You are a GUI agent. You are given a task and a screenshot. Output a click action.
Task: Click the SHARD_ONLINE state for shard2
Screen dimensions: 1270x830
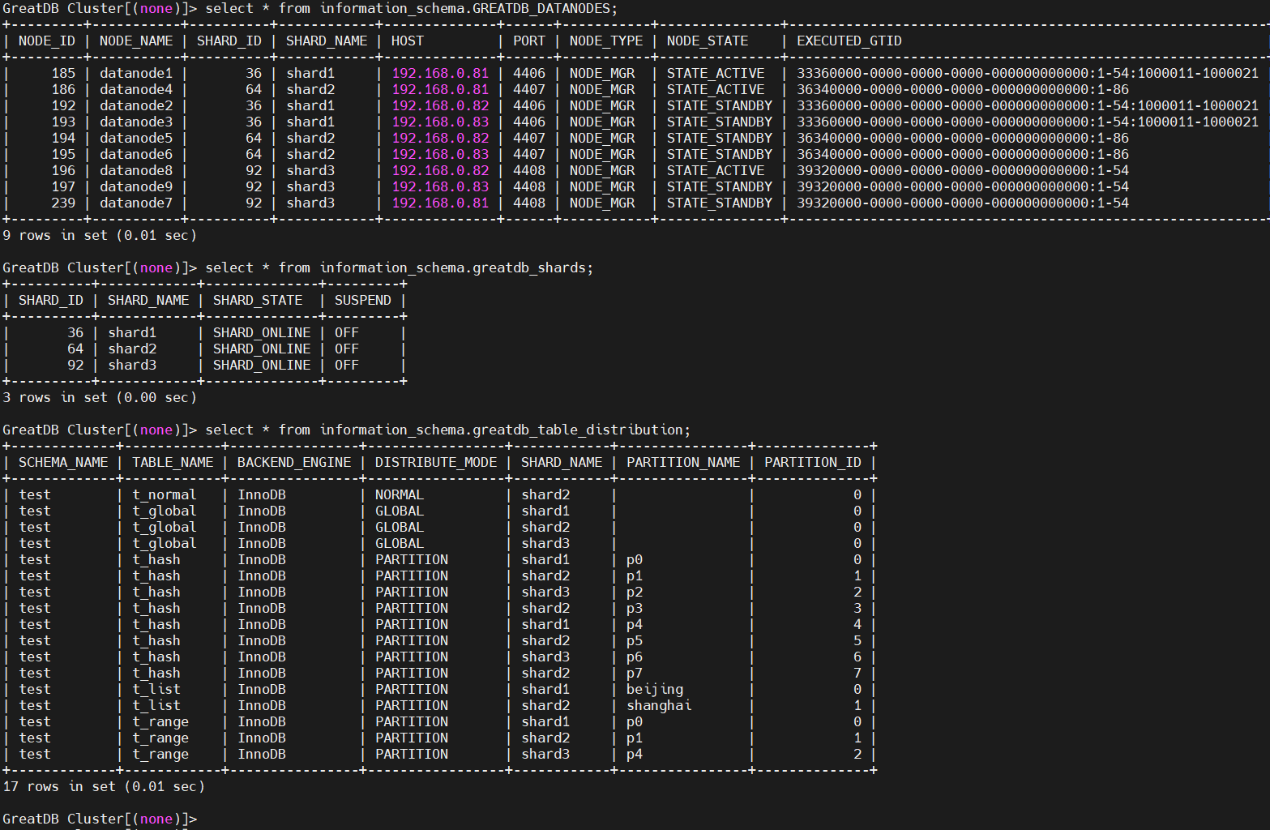(x=262, y=349)
